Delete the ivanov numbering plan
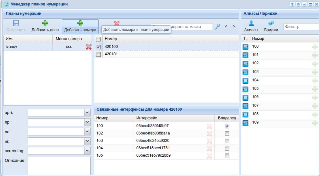320x176 pixels. pyautogui.click(x=89, y=47)
